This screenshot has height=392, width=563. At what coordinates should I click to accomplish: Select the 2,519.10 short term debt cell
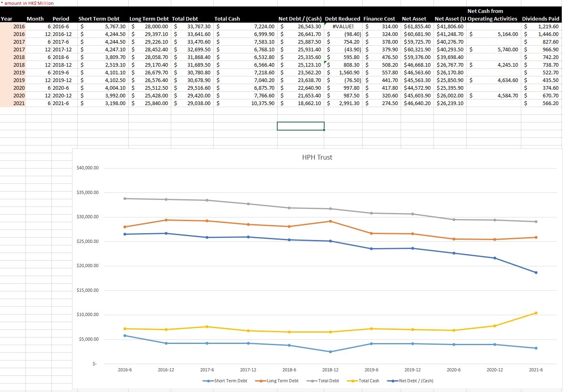[x=103, y=65]
